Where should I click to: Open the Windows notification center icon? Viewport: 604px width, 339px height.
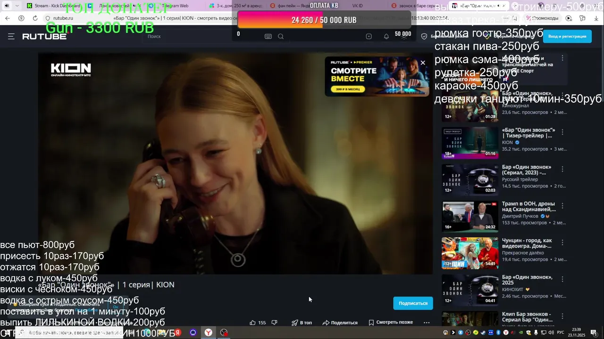(x=594, y=332)
